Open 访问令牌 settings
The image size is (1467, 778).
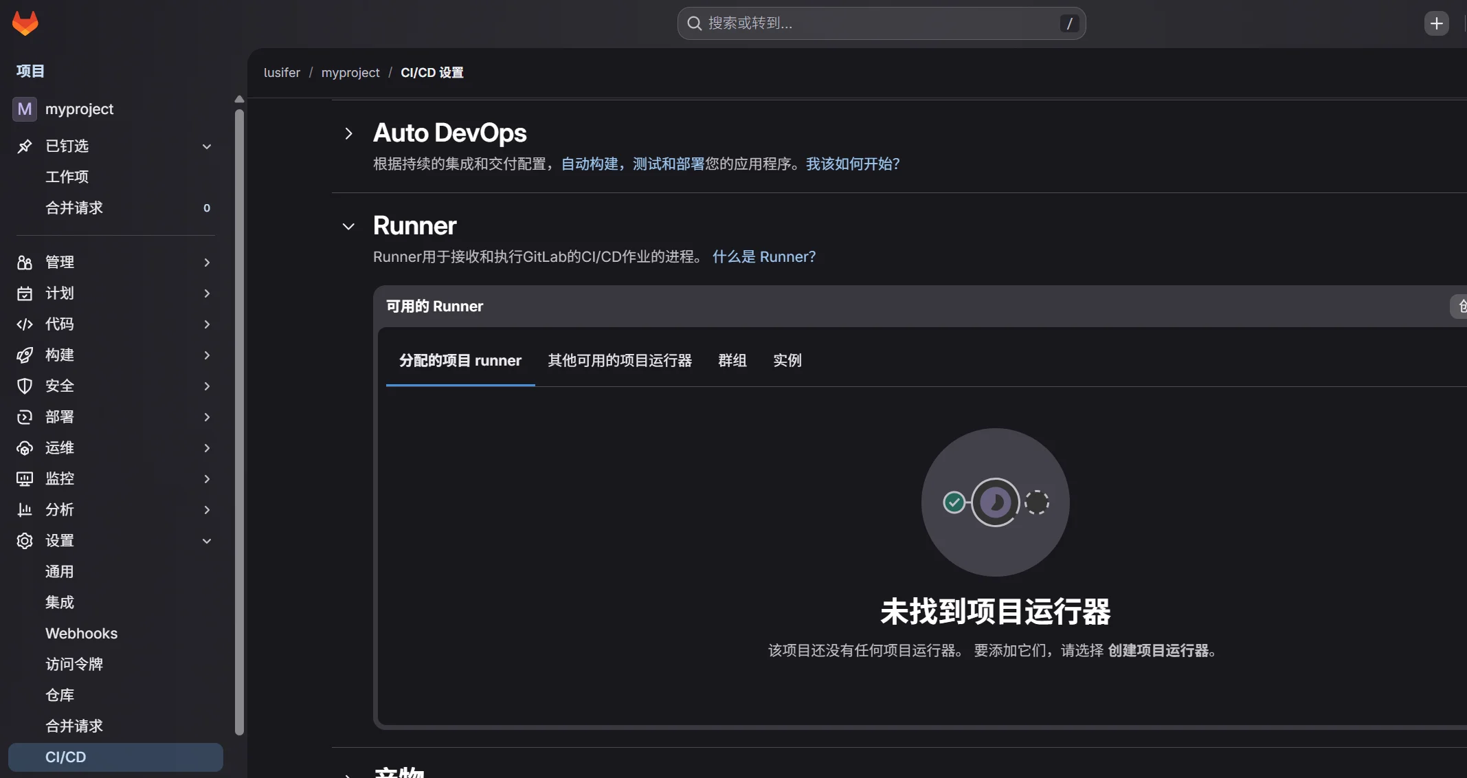(115, 664)
